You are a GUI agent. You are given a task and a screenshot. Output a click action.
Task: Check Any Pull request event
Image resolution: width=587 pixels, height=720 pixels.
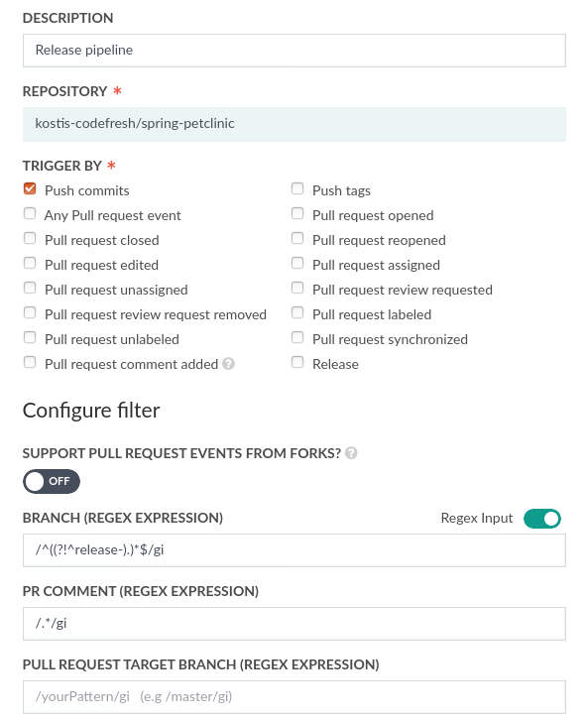click(x=30, y=213)
